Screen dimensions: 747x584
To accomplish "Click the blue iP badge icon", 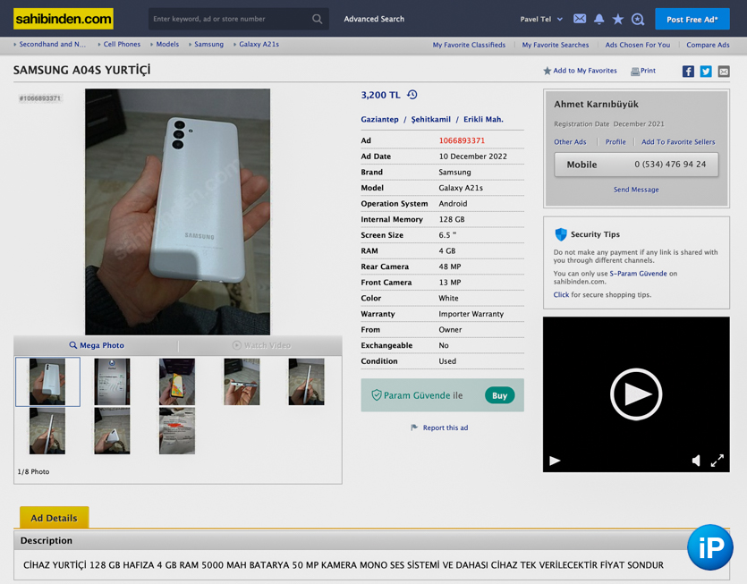I will pyautogui.click(x=709, y=547).
